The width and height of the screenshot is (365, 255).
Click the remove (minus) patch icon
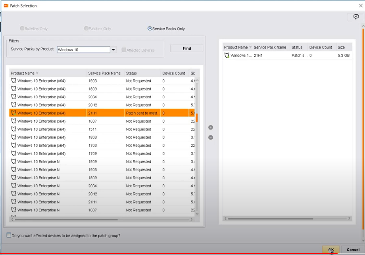coord(211,137)
